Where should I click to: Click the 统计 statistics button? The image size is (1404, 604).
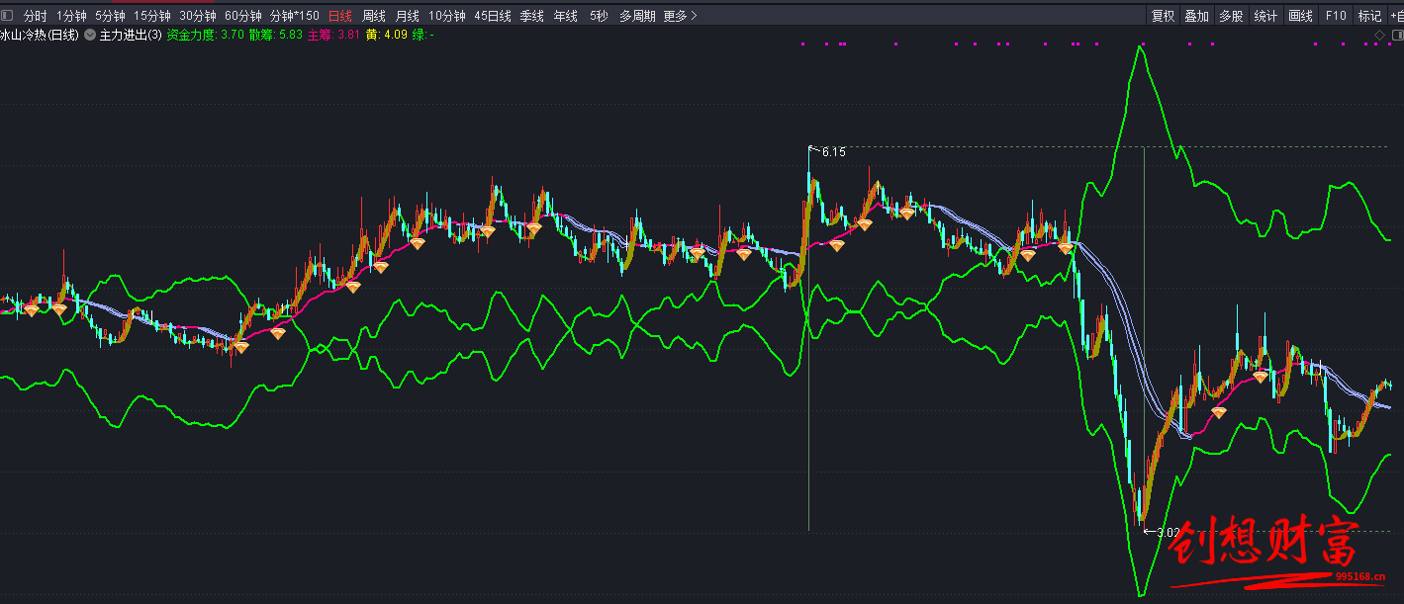tap(1265, 16)
